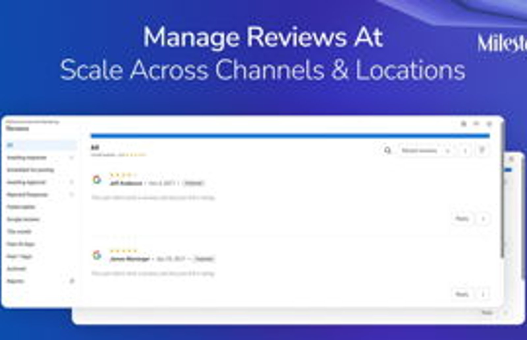
Task: Click the reviewer name Jeff Anderson
Action: (x=126, y=183)
